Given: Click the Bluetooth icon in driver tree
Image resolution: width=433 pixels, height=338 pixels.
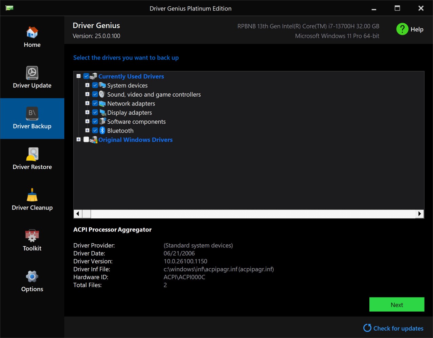Looking at the screenshot, I should pos(102,130).
